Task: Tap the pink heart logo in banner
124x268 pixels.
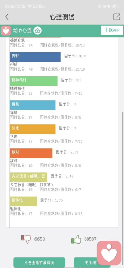Action: tap(6, 31)
